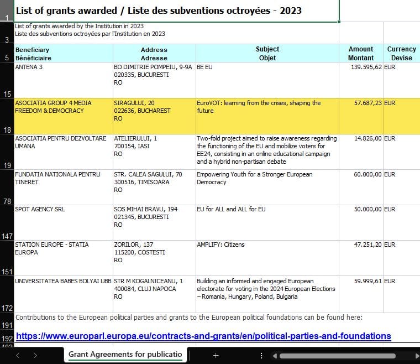
Task: Select row header 151
Action: pyautogui.click(x=7, y=258)
